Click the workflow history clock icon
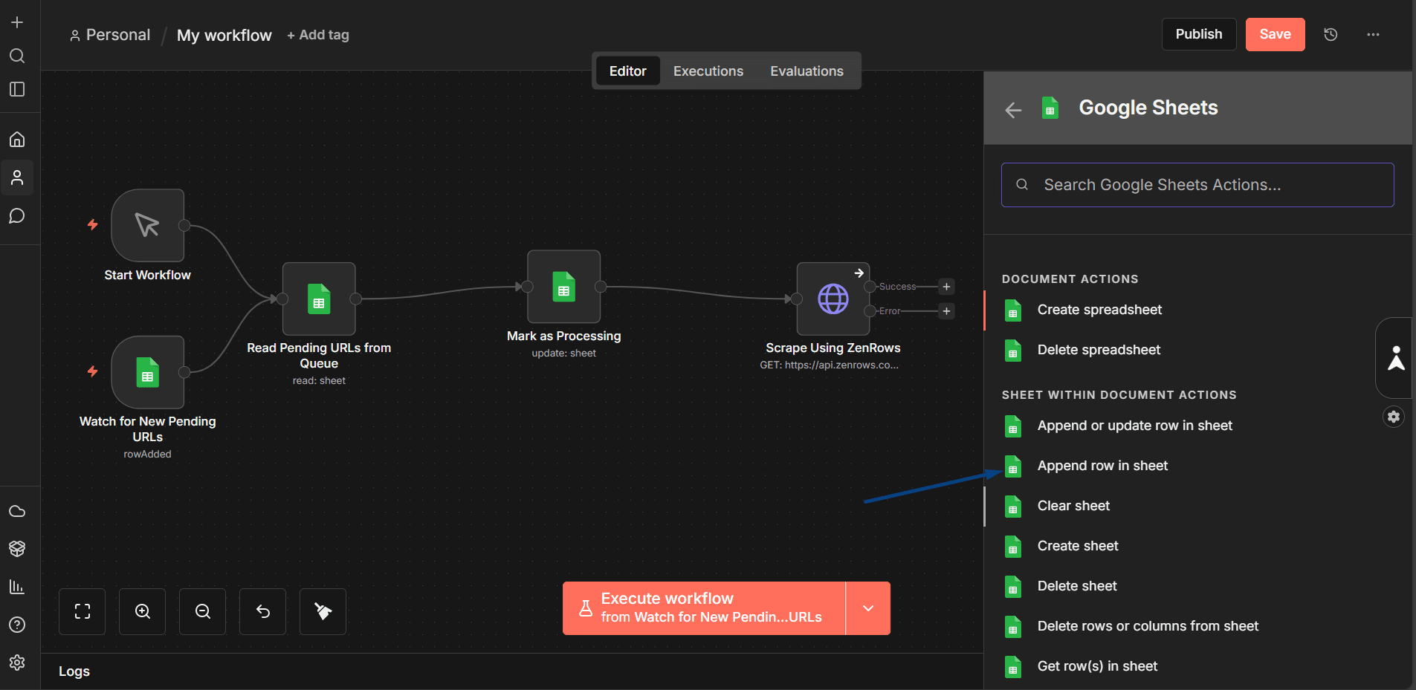This screenshot has width=1416, height=690. [1331, 34]
